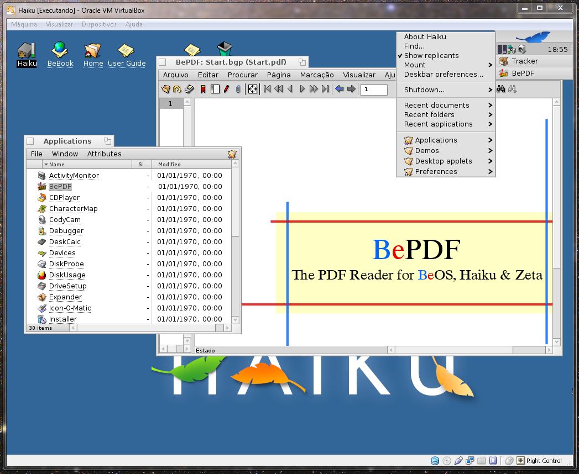
Task: Click the red bookmark icon in BePDF toolbar
Action: 203,89
